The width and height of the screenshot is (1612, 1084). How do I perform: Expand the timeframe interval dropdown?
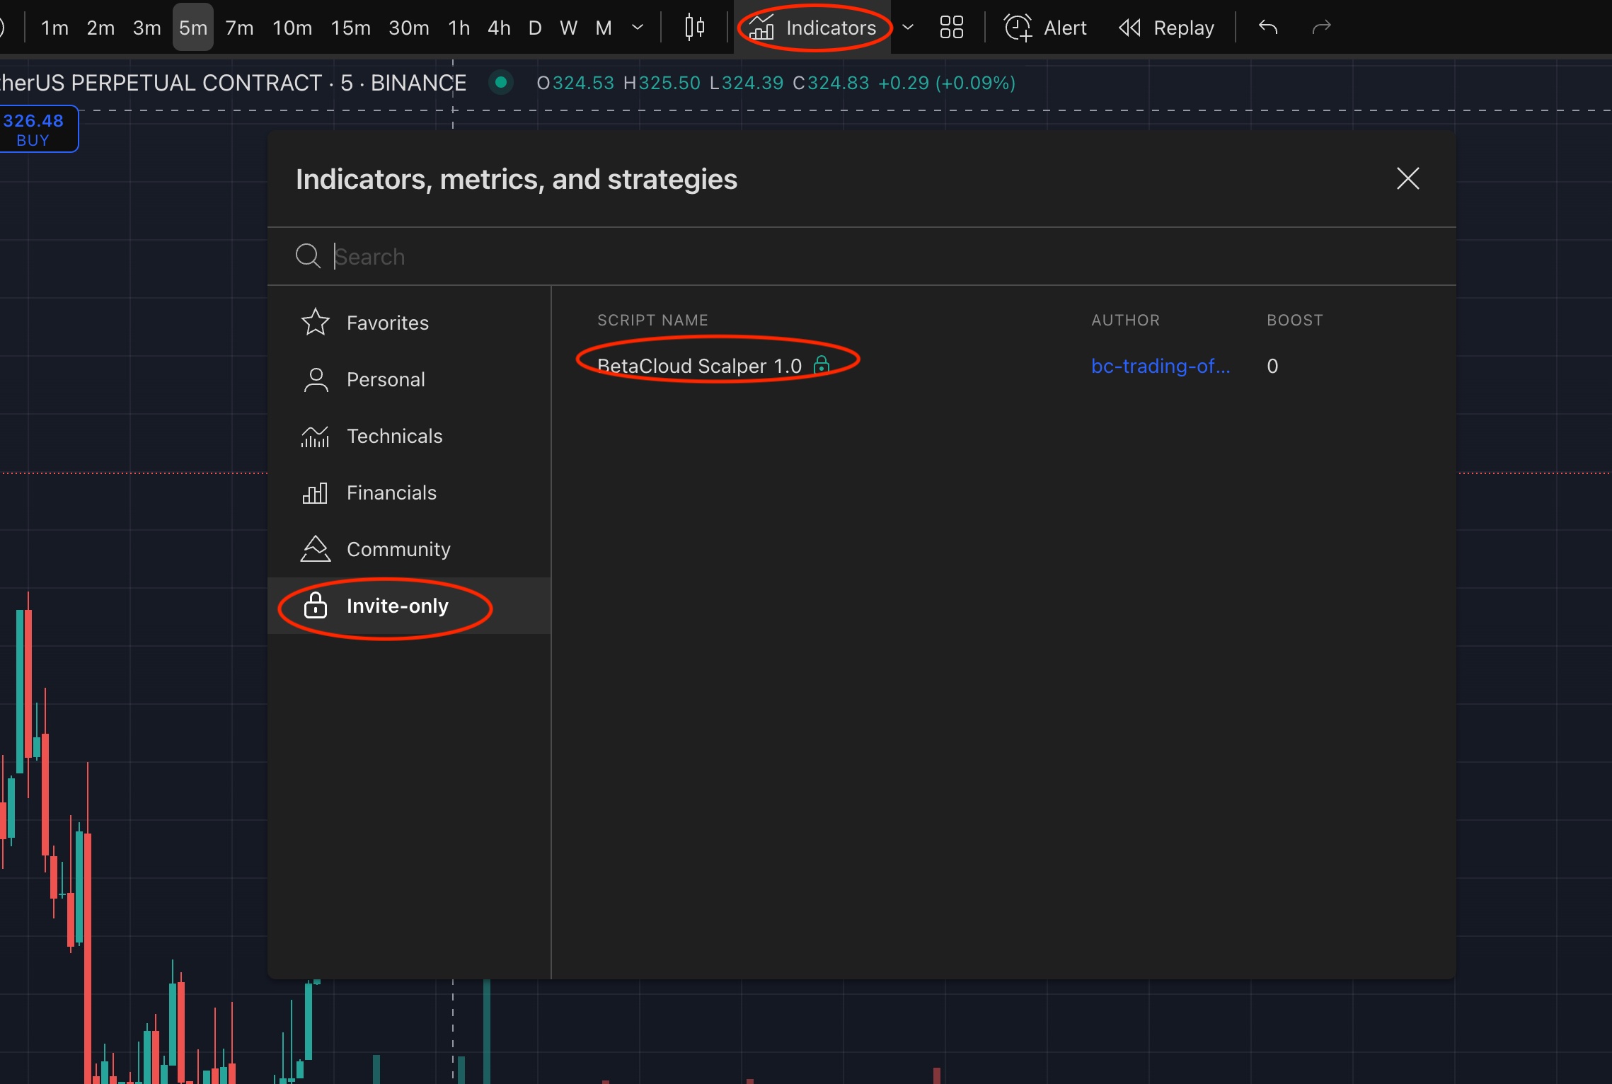[638, 28]
